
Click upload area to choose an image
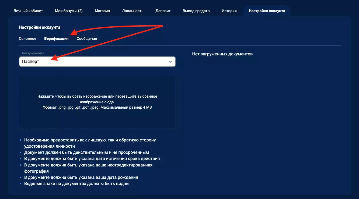(97, 102)
